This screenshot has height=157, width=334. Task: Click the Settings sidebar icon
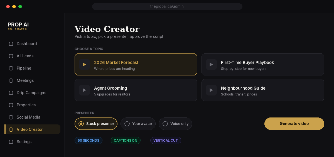pyautogui.click(x=11, y=142)
